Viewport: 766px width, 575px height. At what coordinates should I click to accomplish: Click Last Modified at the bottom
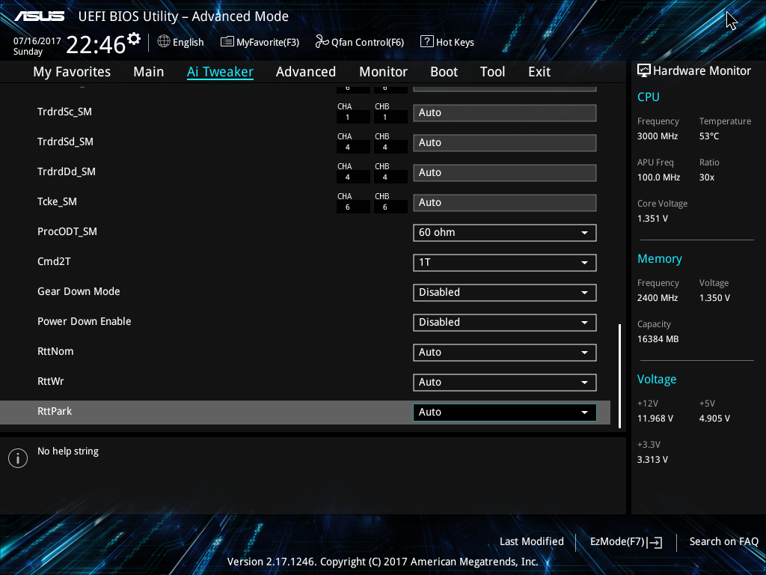(532, 541)
